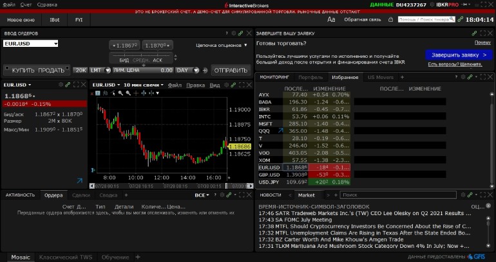Click chain link icon in Order Entry panel

[x=241, y=33]
